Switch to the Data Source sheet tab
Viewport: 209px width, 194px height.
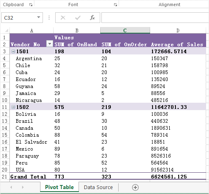click(x=98, y=187)
